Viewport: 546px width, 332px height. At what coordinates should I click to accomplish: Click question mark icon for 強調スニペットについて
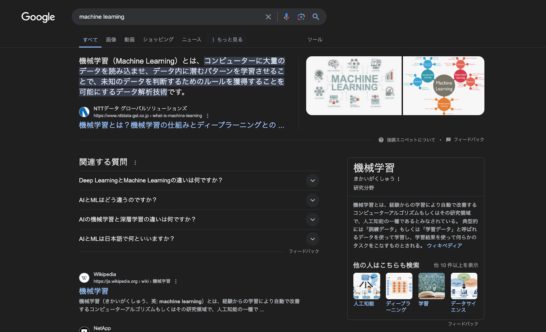pyautogui.click(x=381, y=140)
